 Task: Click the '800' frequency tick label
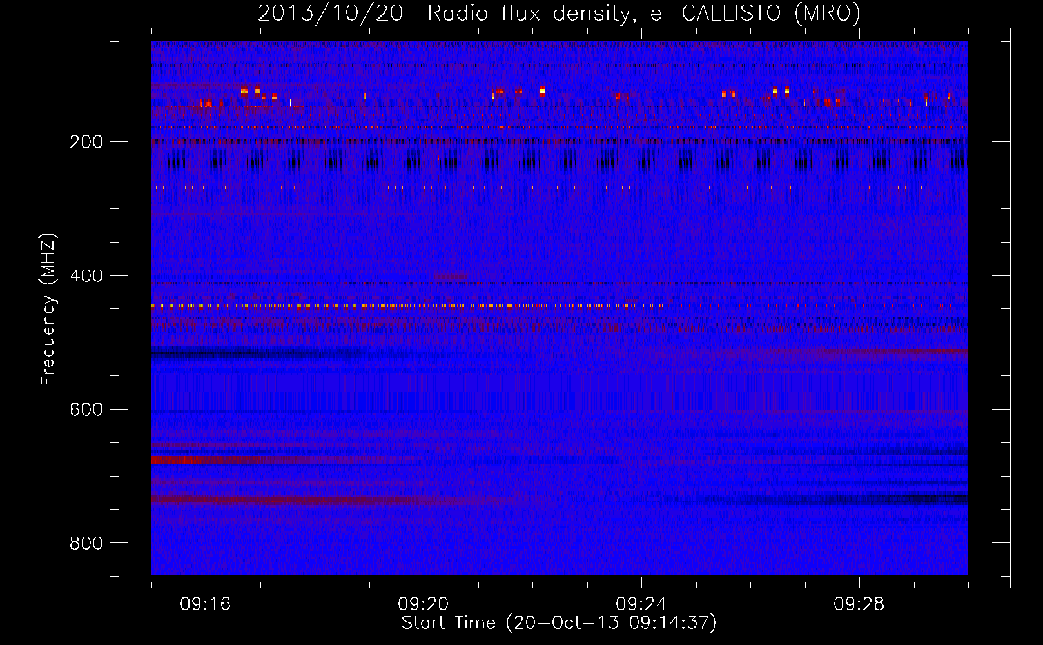(x=86, y=543)
